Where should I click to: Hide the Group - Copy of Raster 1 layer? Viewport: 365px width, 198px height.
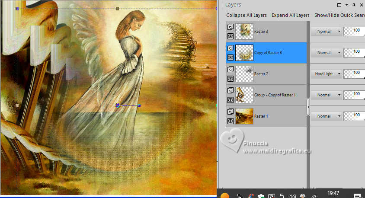point(231,100)
